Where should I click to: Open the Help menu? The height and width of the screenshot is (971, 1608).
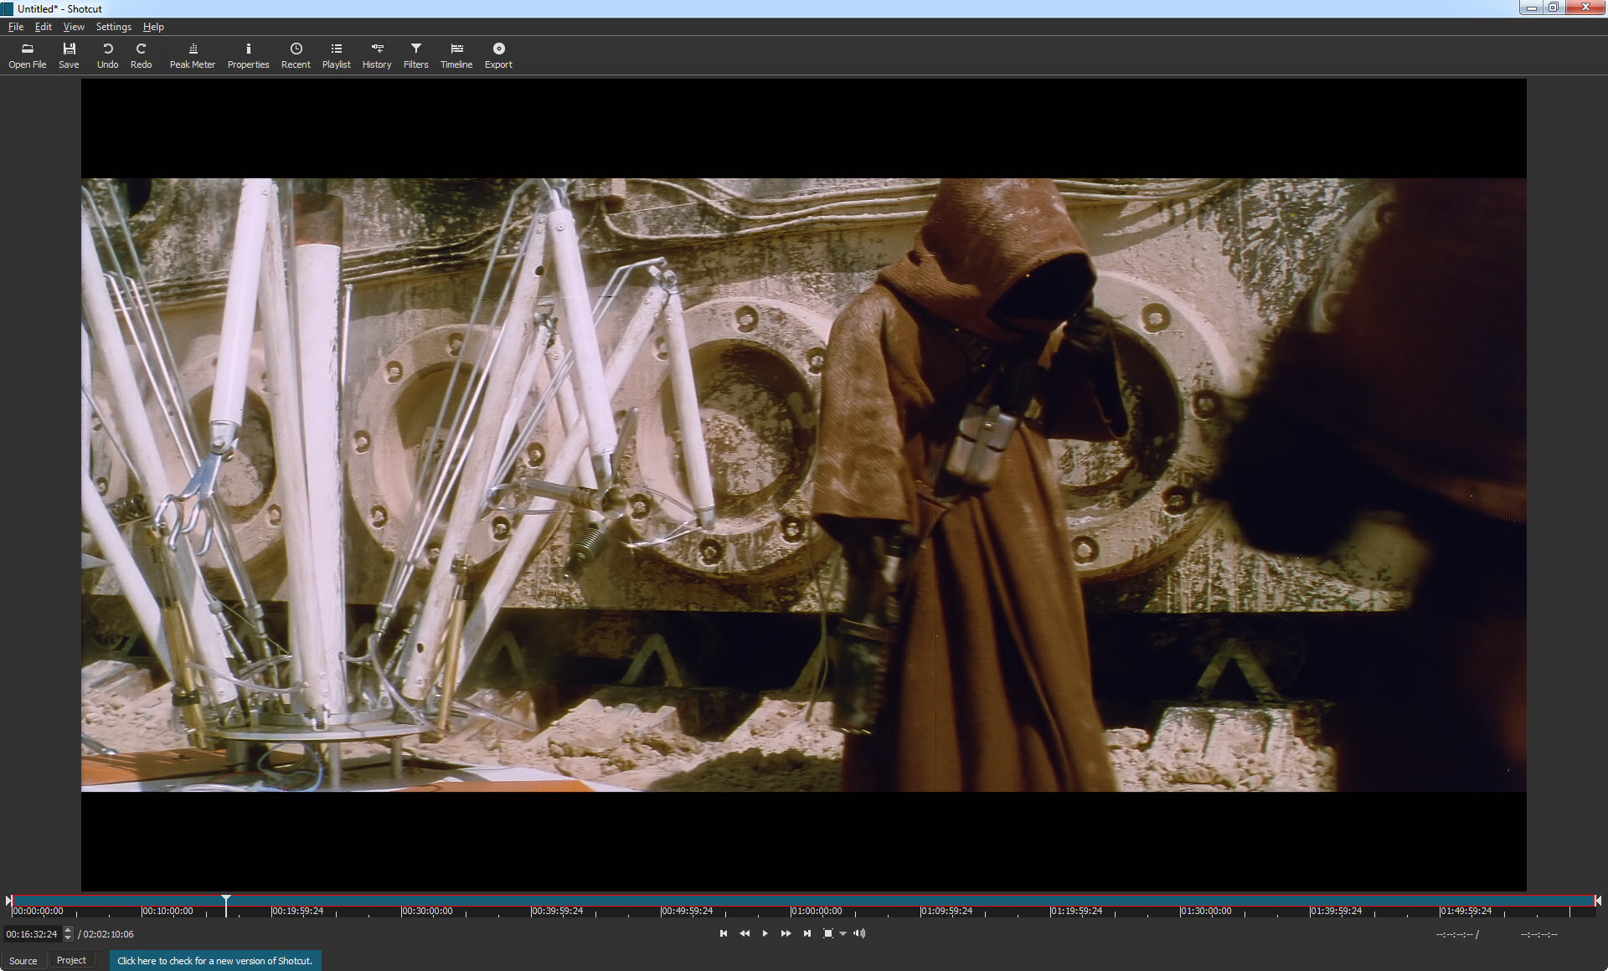pyautogui.click(x=153, y=27)
